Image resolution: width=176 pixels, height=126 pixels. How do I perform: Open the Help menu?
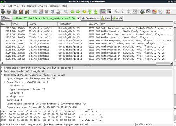[x=64, y=6]
